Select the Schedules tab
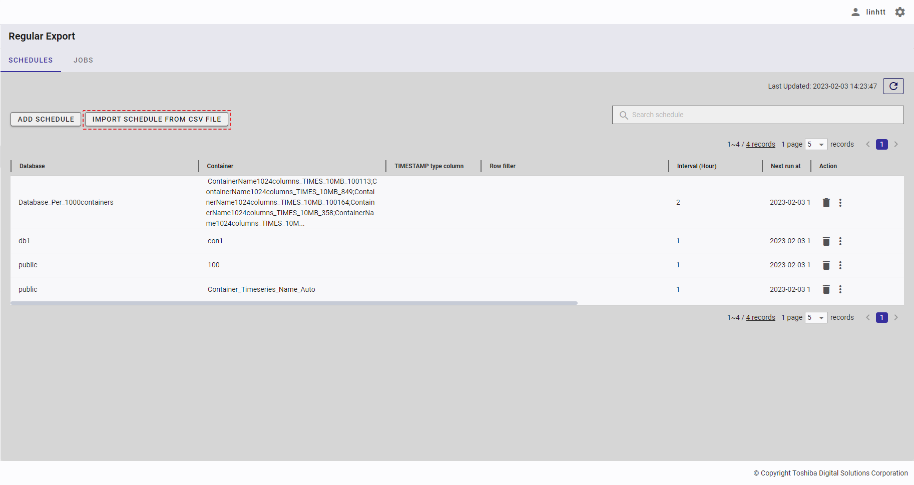The width and height of the screenshot is (914, 485). [x=31, y=60]
